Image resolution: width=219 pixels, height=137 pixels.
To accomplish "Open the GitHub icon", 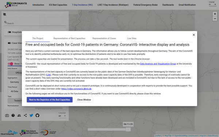I will pos(37,115).
